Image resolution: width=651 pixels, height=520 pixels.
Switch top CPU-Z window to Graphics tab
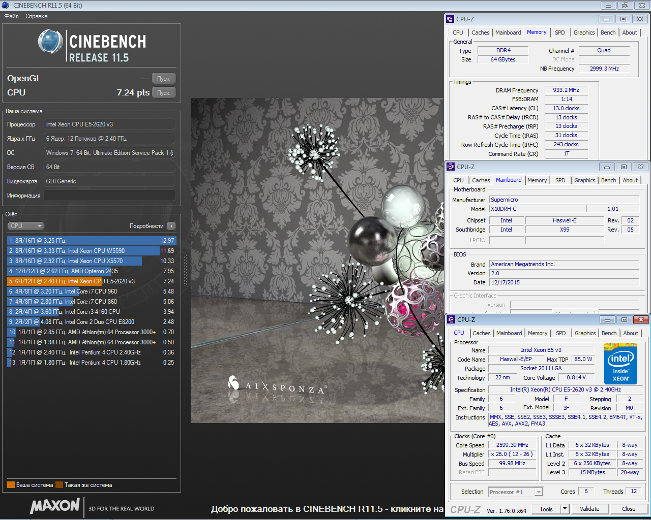pyautogui.click(x=584, y=32)
